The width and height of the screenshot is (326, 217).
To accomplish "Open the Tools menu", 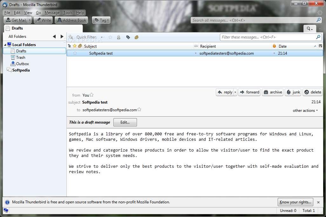I will [68, 13].
